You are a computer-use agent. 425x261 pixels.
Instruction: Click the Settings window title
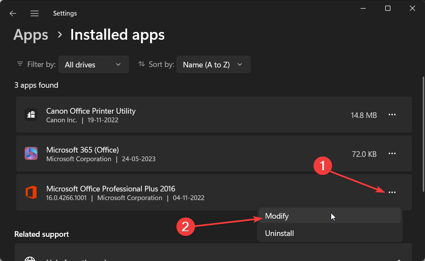65,13
